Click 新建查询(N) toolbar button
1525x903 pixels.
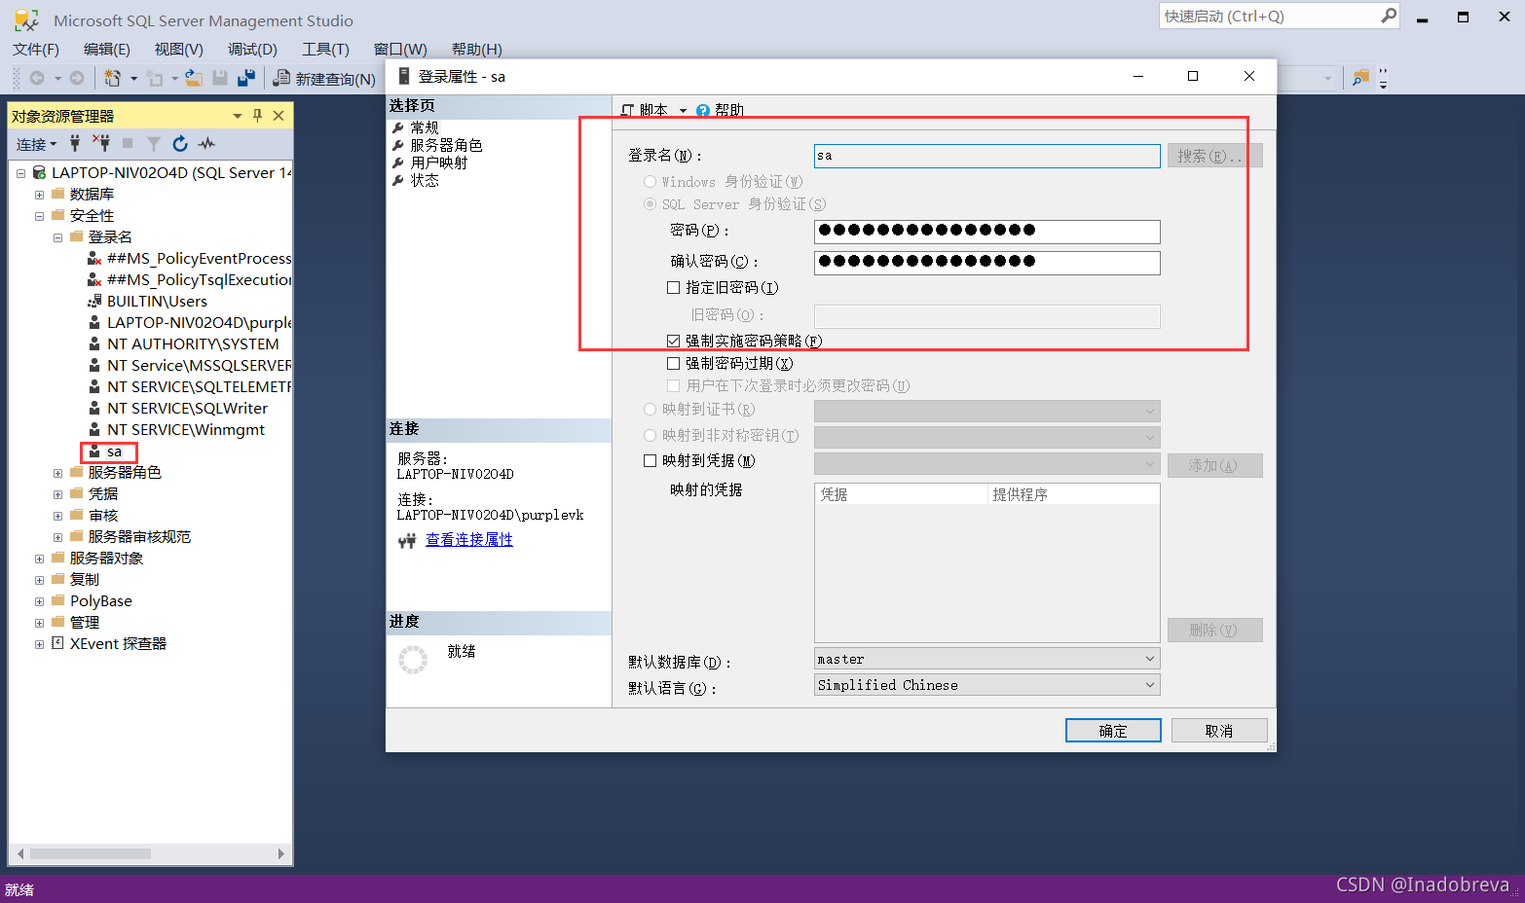click(325, 79)
